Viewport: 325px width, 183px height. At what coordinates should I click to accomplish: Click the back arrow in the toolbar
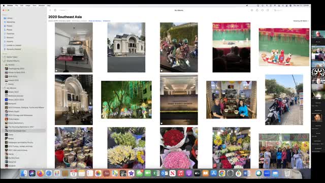point(50,10)
